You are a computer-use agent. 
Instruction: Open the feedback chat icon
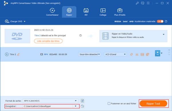click(142, 3)
